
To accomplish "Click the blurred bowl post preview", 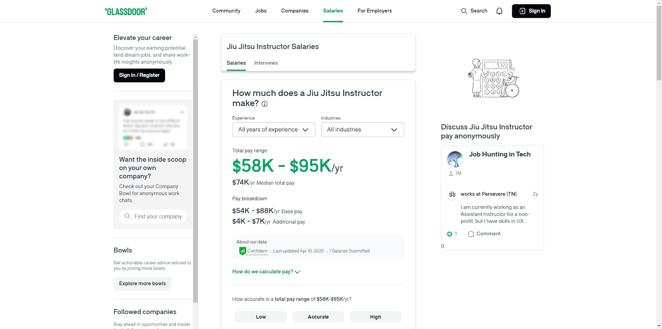I will point(153,127).
